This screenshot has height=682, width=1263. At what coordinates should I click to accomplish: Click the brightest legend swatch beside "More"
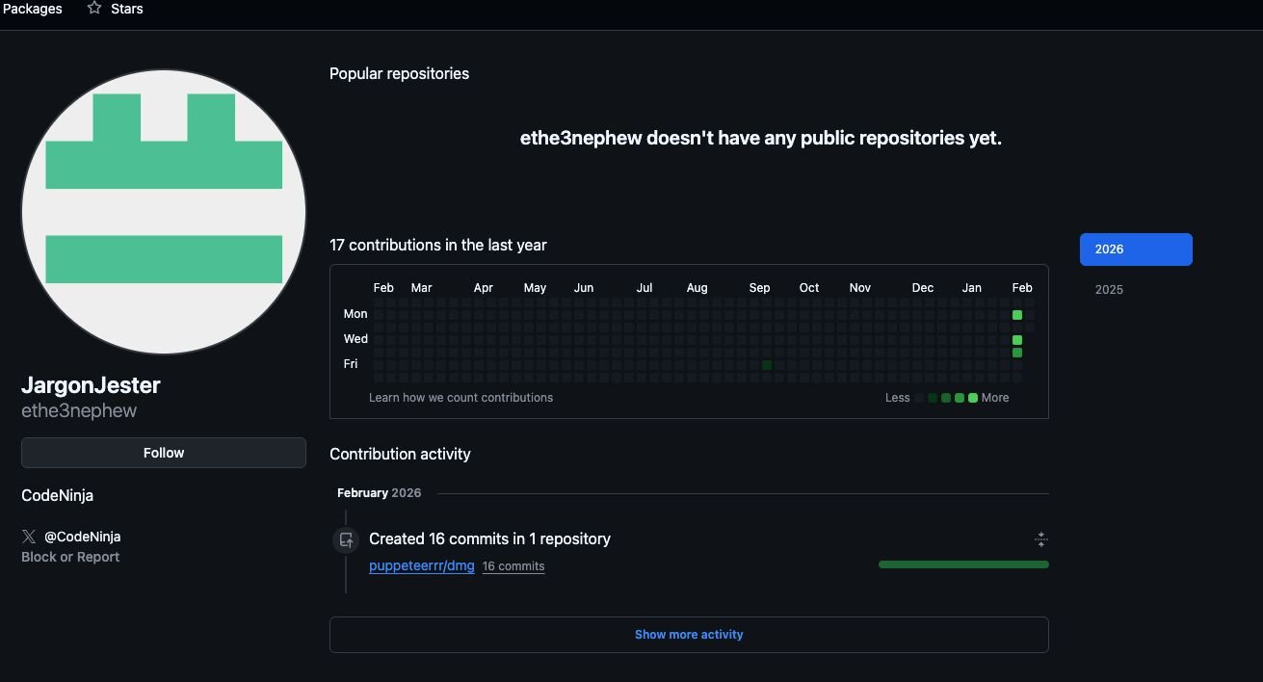pos(973,398)
